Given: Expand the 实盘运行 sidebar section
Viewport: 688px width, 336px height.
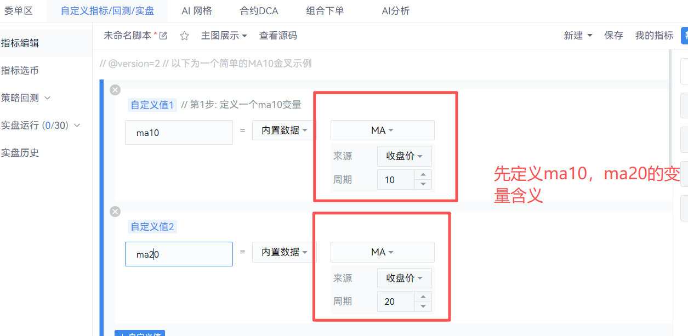Looking at the screenshot, I should click(40, 126).
